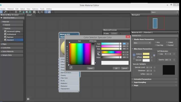Click Put Material to Scene icon

click(x=8, y=12)
